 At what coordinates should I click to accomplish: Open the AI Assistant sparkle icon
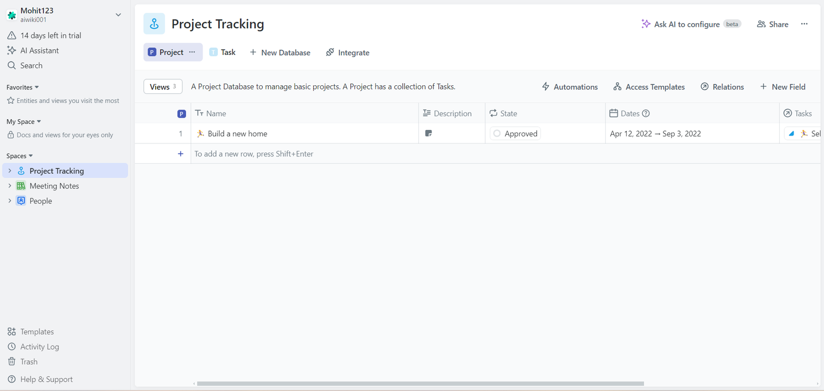click(x=11, y=50)
